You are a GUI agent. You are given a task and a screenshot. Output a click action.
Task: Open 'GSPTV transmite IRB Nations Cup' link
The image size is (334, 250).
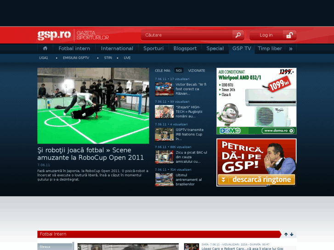190,134
